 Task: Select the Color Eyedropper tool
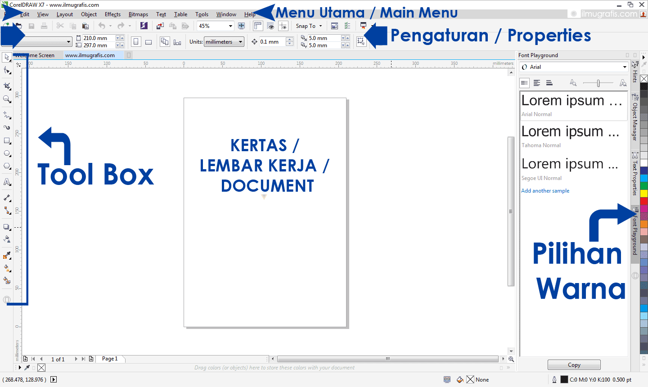pyautogui.click(x=7, y=255)
